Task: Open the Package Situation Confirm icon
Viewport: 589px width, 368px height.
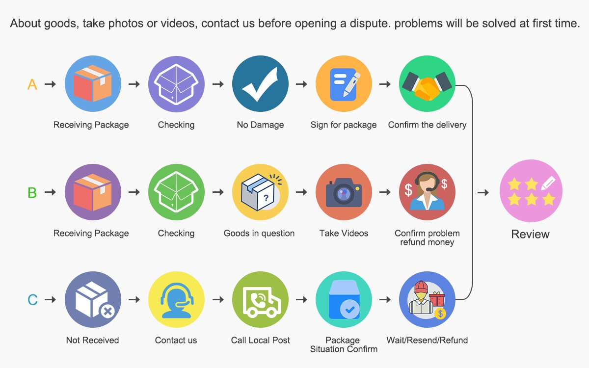Action: point(344,299)
